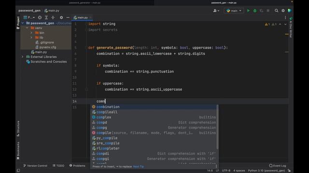Click the stop process square icon
309x173 pixels.
[268, 11]
